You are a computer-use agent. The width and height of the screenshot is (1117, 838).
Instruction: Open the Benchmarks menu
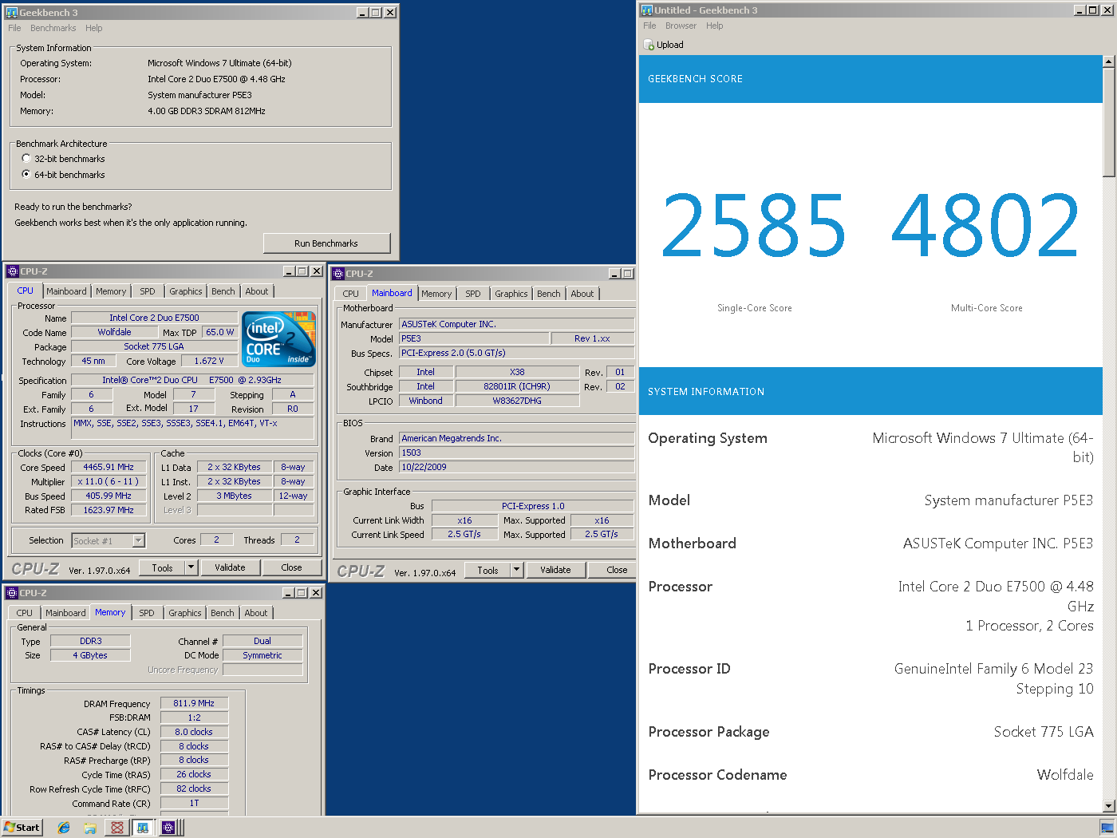[53, 28]
